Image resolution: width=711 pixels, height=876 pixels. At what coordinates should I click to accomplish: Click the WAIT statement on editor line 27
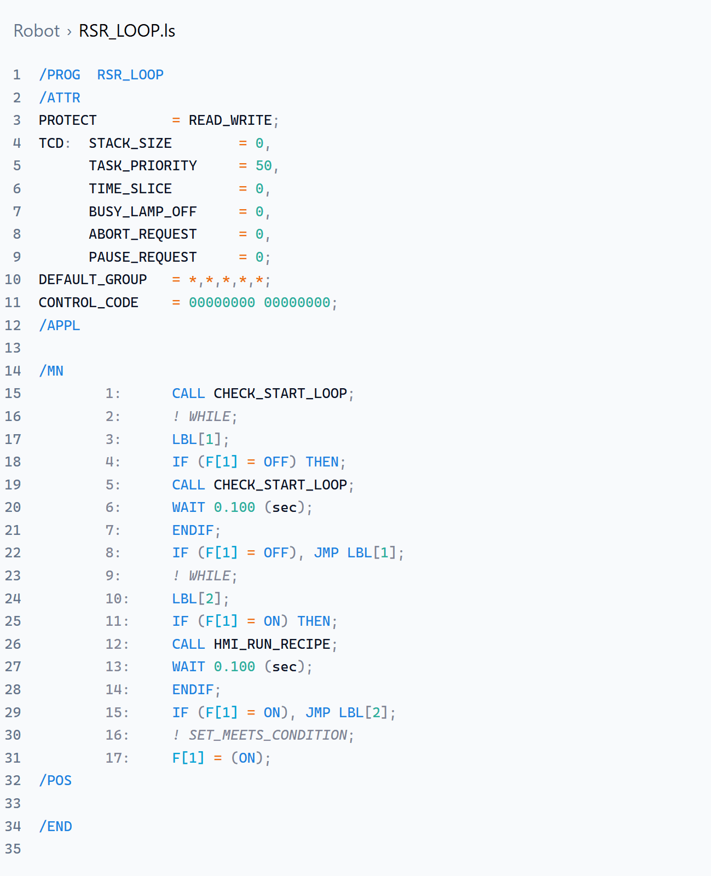[242, 667]
